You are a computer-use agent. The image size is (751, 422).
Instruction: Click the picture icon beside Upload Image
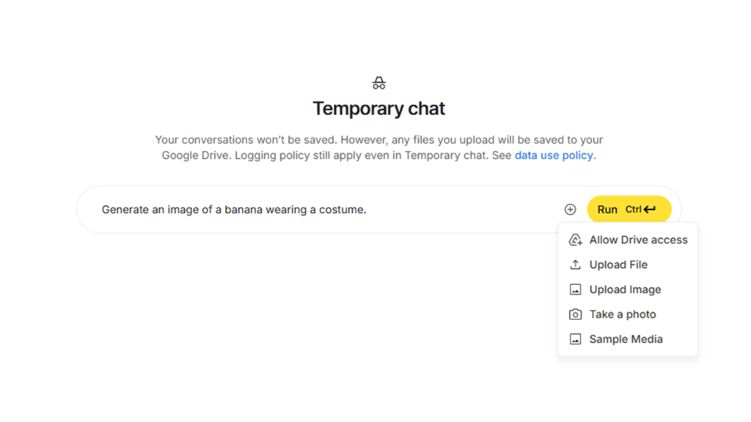click(x=575, y=289)
